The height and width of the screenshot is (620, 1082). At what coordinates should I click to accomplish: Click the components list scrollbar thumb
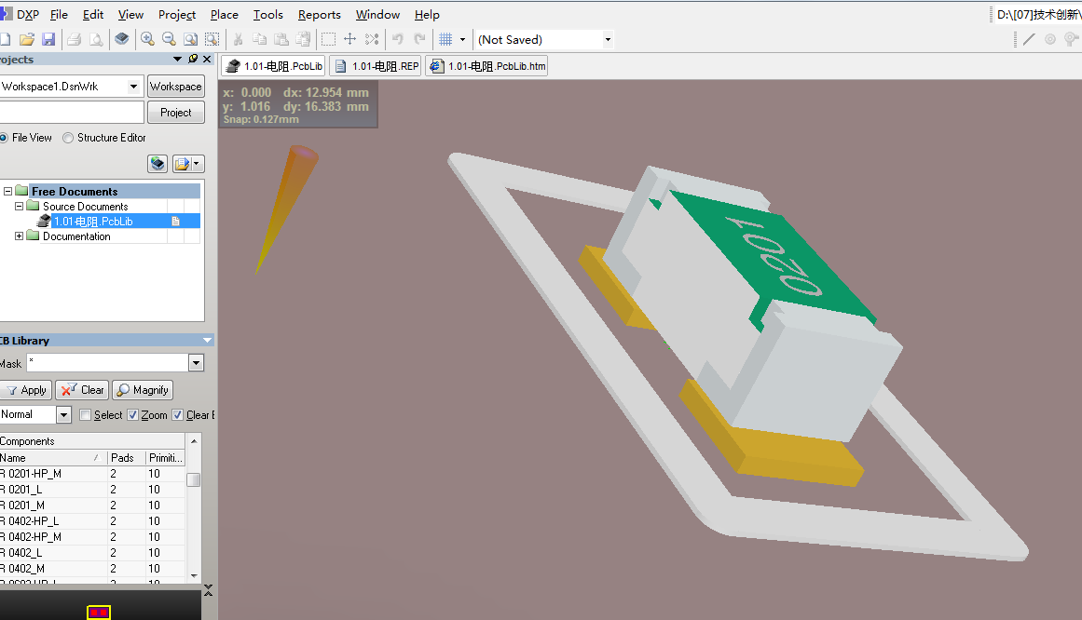coord(194,480)
